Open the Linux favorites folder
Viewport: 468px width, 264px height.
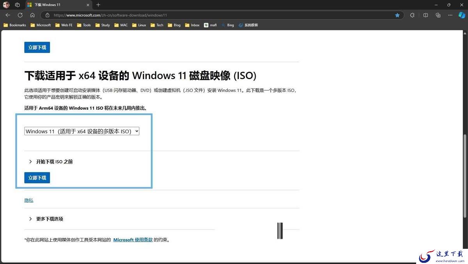tap(139, 25)
